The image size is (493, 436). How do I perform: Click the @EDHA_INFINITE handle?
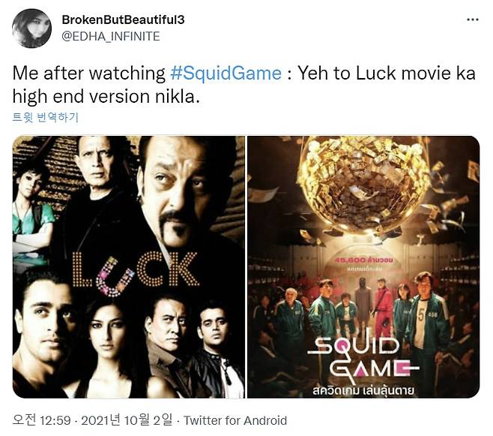click(111, 37)
